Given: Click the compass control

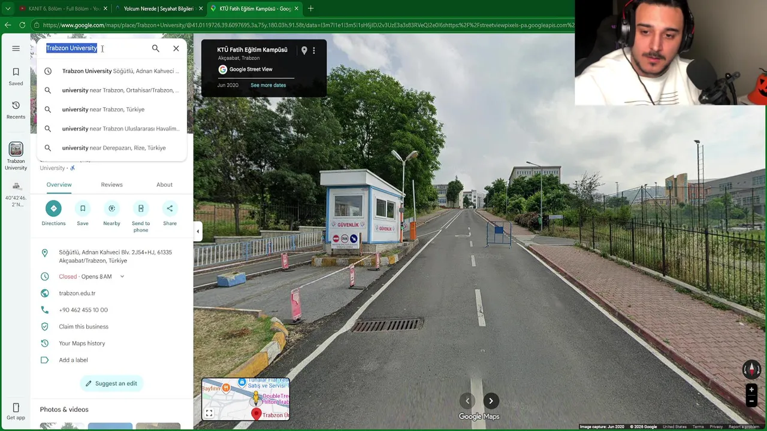Looking at the screenshot, I should (x=751, y=369).
